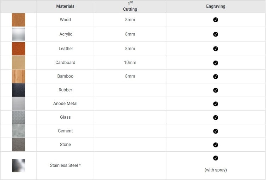Image resolution: width=266 pixels, height=180 pixels.
Task: Click the Anode Metal material label
Action: point(65,103)
